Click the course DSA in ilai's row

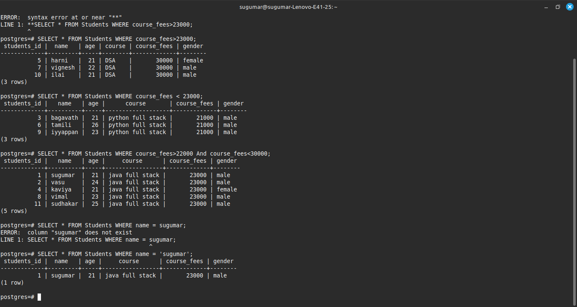pos(110,75)
